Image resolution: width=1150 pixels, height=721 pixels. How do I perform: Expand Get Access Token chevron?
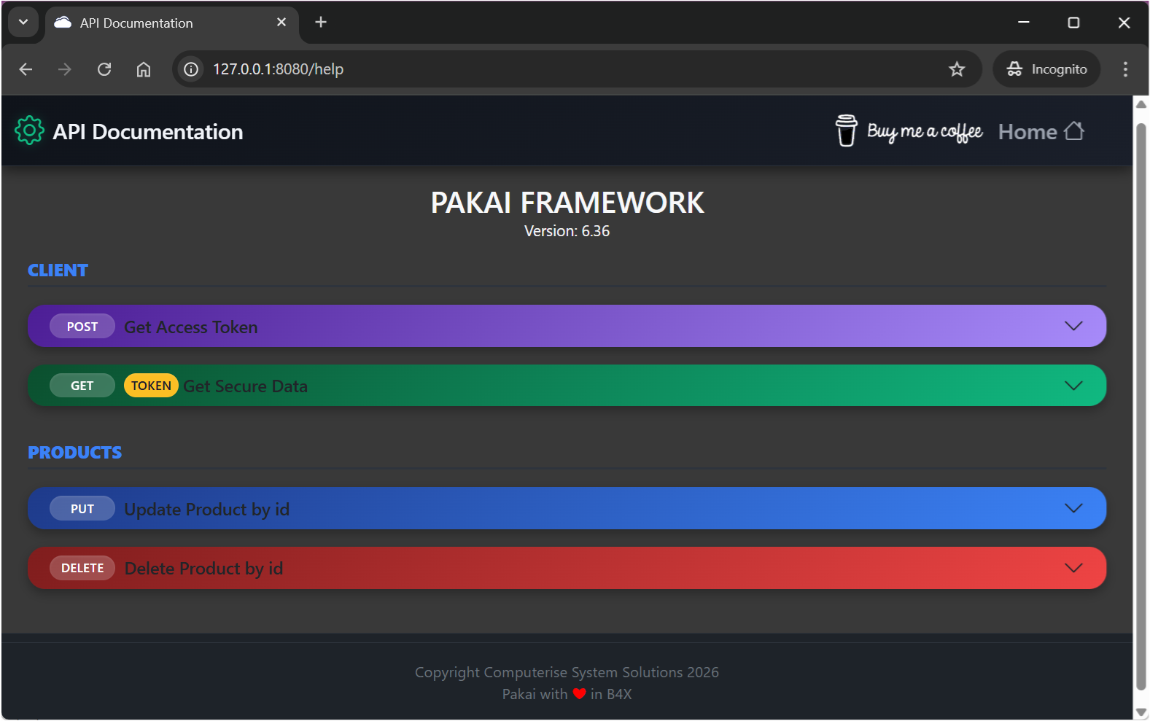[1073, 326]
